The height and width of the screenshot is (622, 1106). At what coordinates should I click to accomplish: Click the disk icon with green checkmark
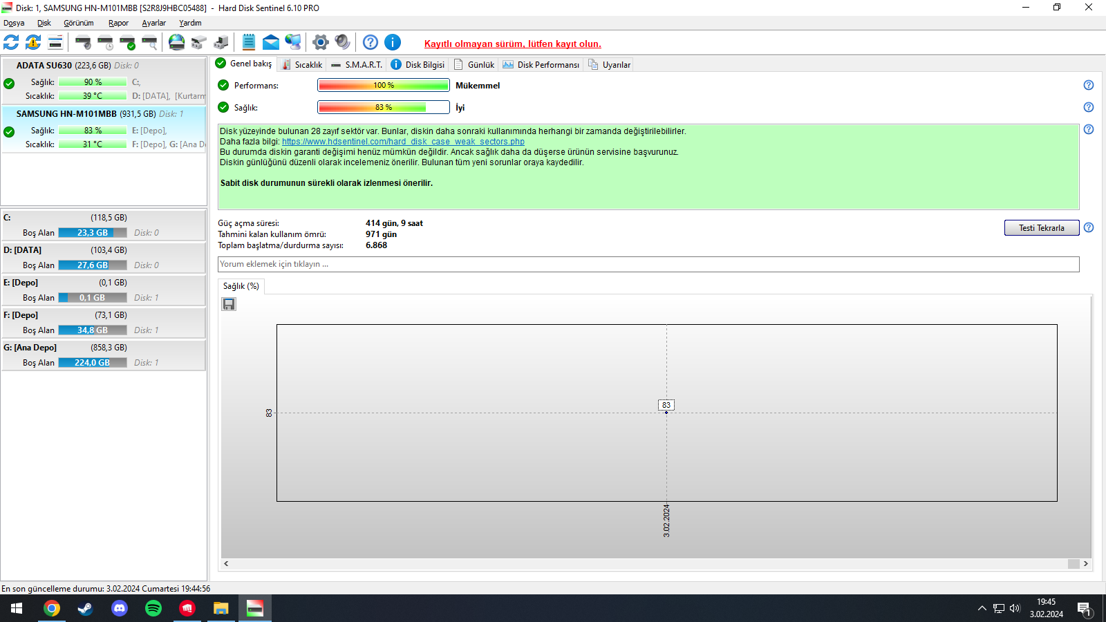(127, 42)
